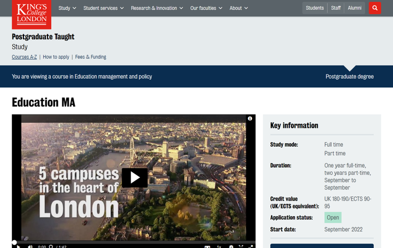
Task: Expand the About menu
Action: (x=239, y=8)
